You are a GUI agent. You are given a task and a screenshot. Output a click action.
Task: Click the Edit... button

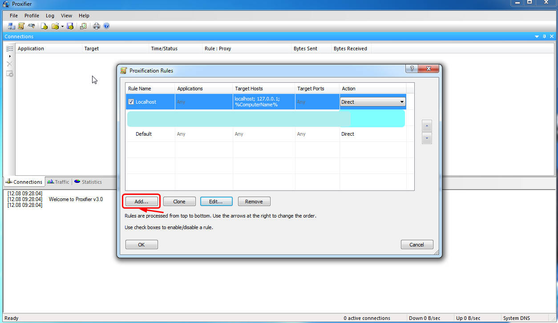pos(216,202)
